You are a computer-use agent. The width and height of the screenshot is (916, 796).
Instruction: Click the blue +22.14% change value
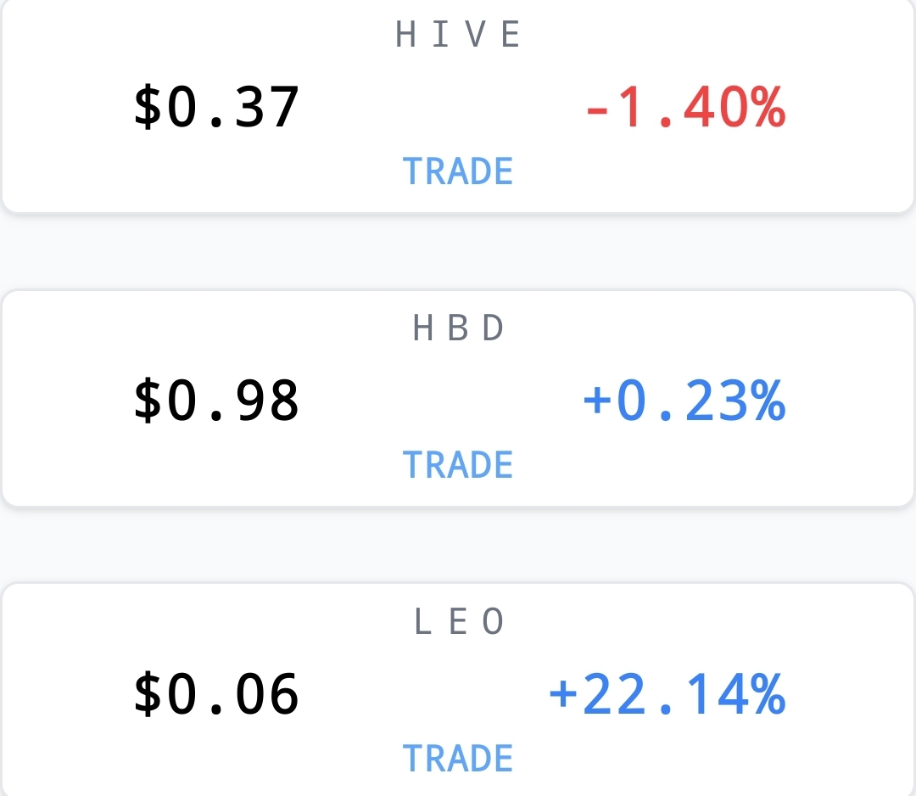coord(667,693)
